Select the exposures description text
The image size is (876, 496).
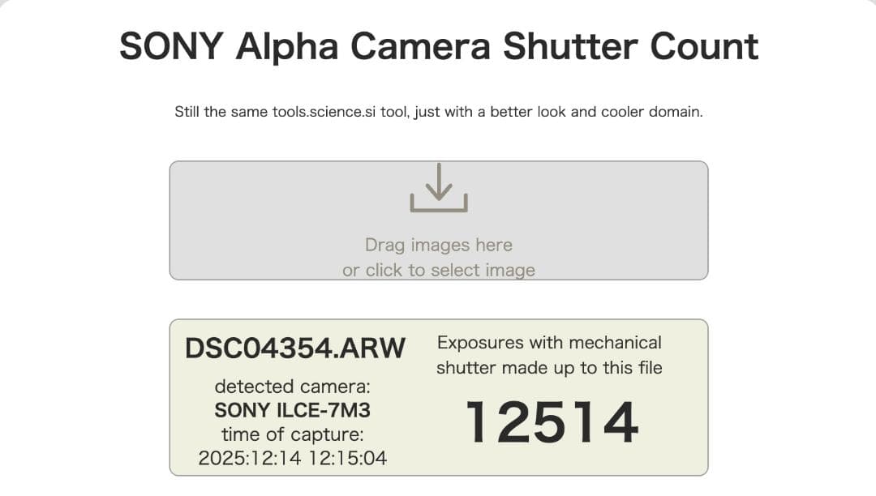pos(548,355)
